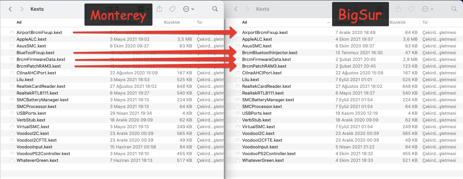Sort BigSur list by Tür column

tap(425, 23)
